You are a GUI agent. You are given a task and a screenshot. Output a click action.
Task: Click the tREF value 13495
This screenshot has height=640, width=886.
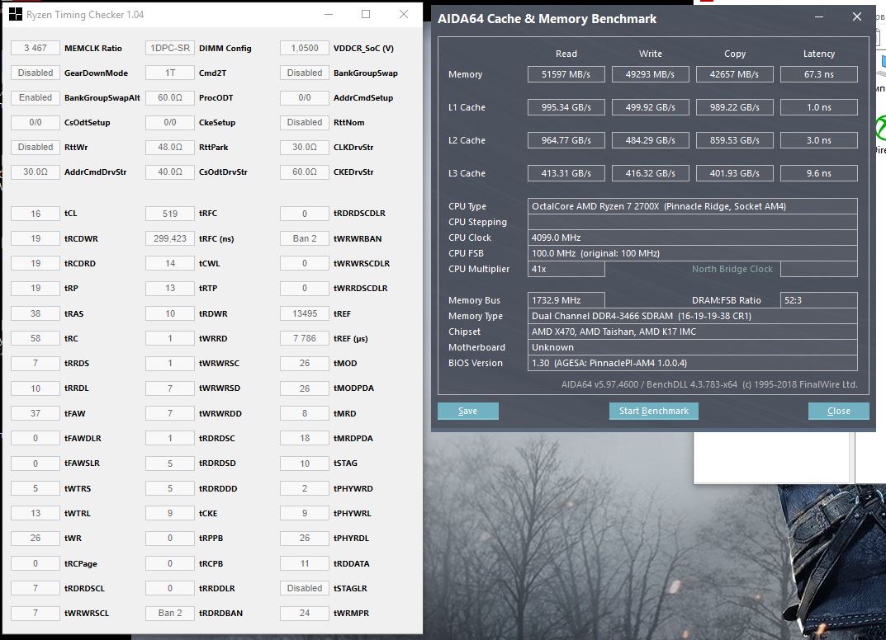[305, 313]
